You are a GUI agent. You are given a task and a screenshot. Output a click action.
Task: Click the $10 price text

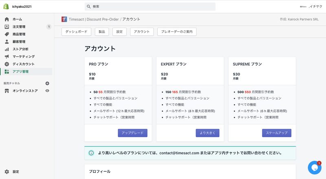[92, 74]
